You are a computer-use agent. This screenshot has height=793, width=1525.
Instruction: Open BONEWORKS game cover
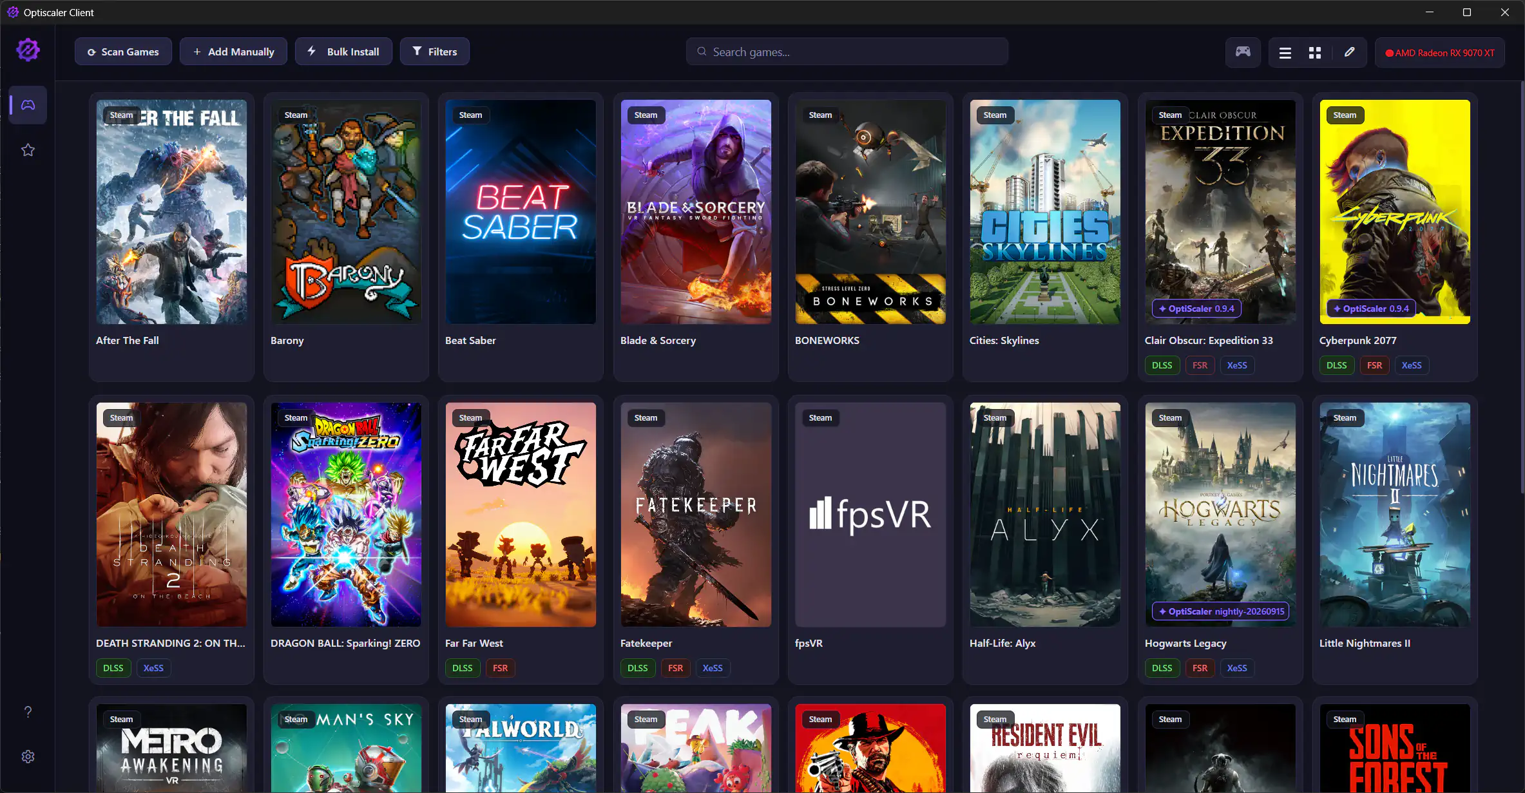click(x=870, y=211)
